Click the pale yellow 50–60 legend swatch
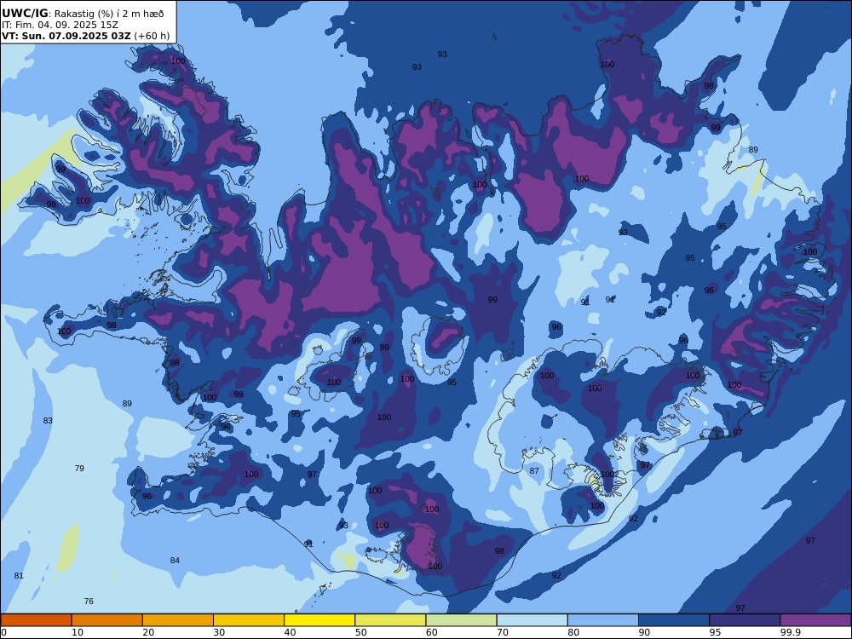 pos(391,620)
